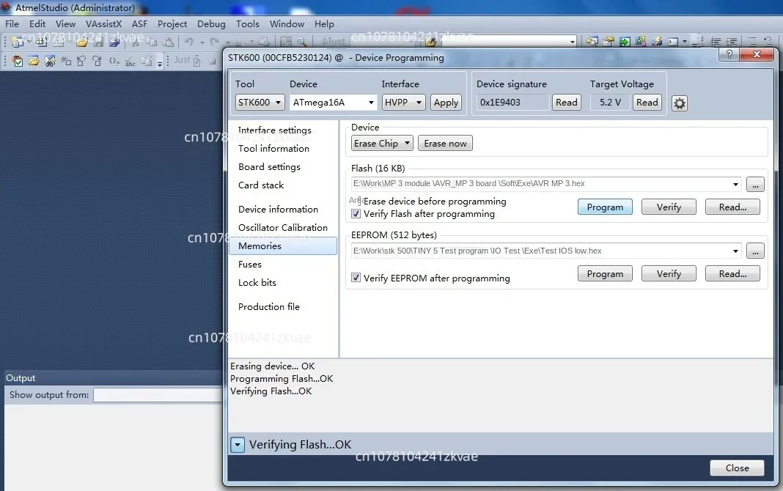Open the Properties window toolbar icon
The height and width of the screenshot is (491, 783).
click(x=609, y=42)
